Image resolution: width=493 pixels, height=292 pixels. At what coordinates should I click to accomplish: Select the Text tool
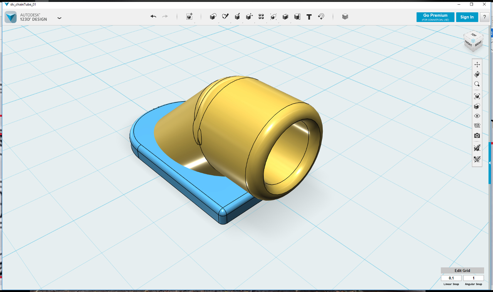[x=309, y=17]
